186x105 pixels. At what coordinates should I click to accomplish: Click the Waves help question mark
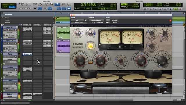point(171,26)
